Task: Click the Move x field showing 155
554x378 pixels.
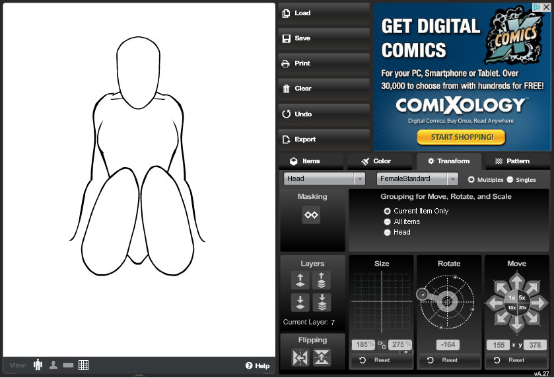Action: (x=498, y=345)
